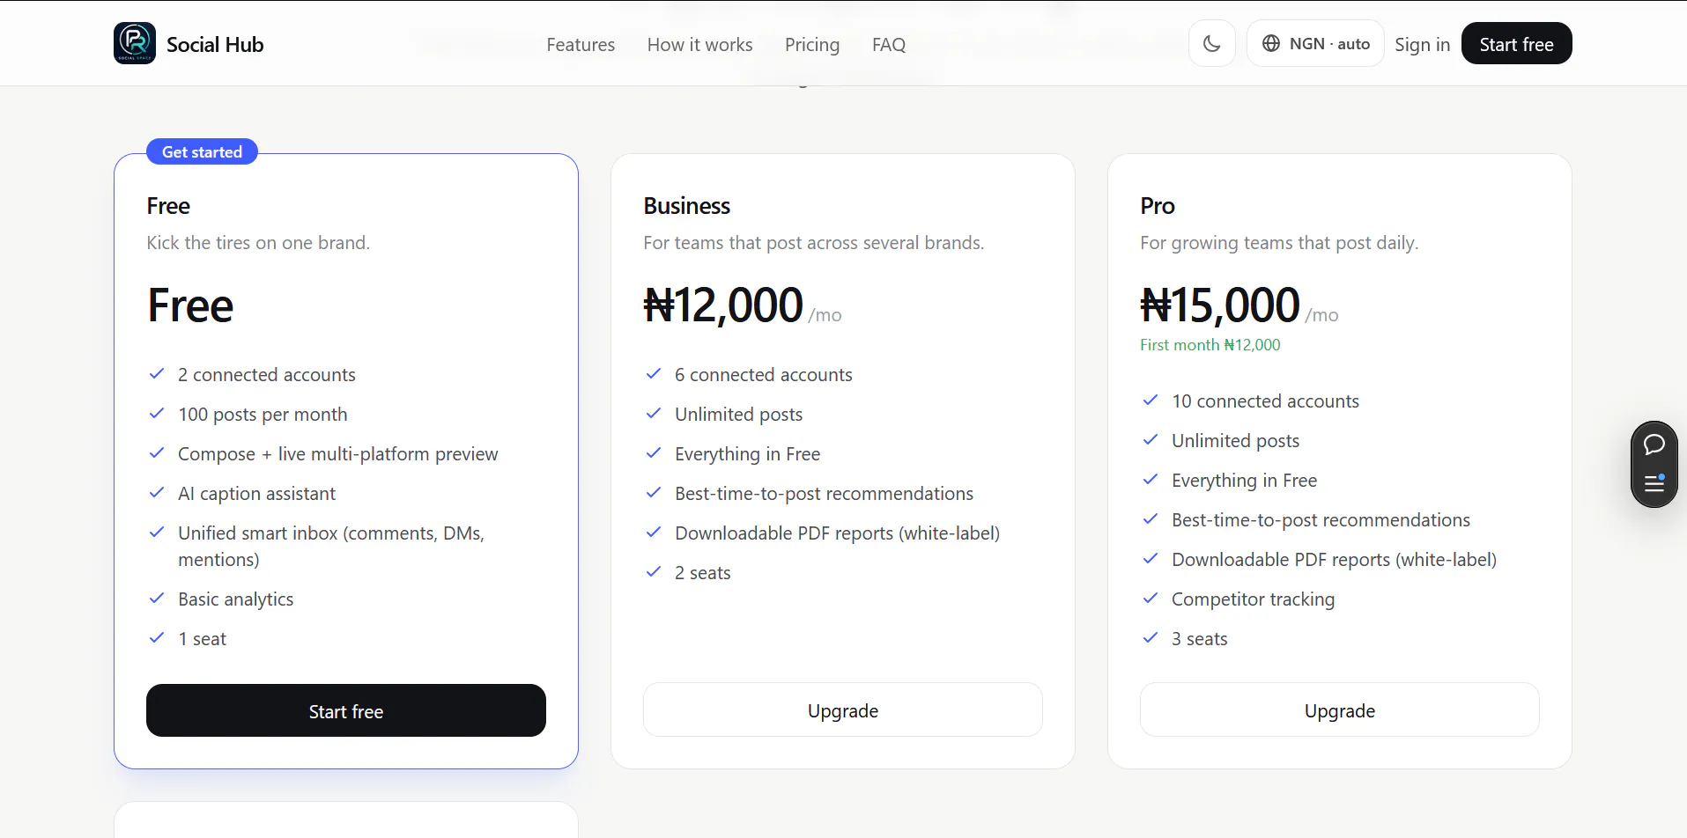Open the How it works section
The height and width of the screenshot is (838, 1687).
(699, 45)
